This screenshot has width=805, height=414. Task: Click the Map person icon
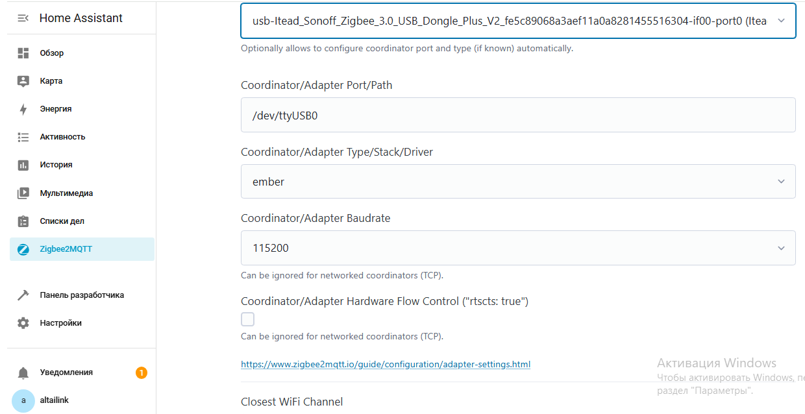23,81
